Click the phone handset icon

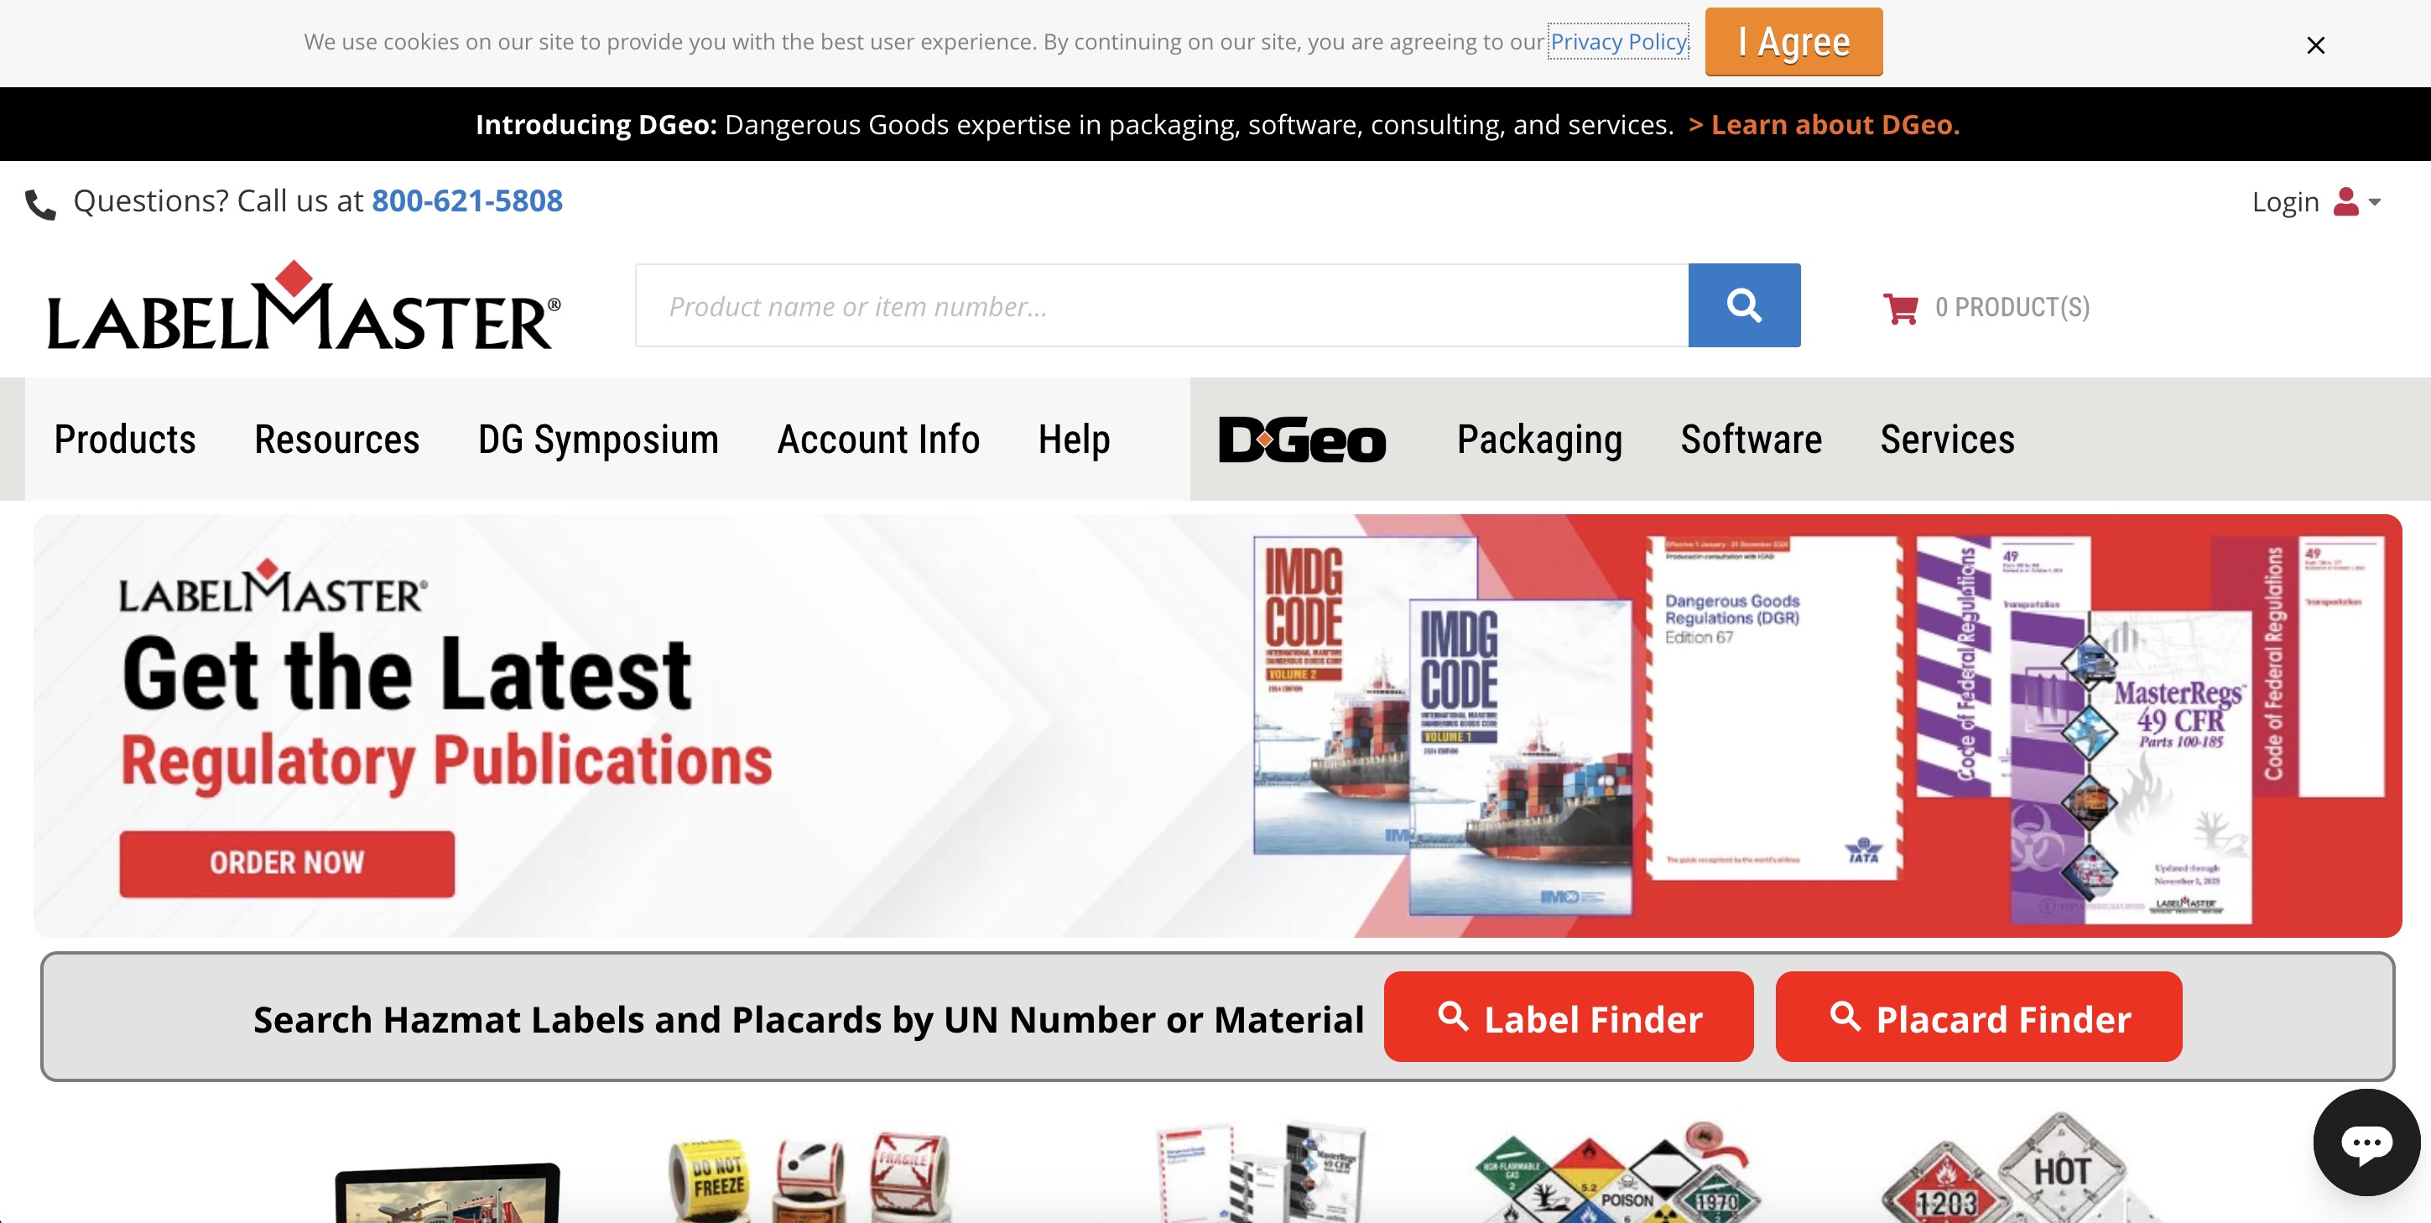pyautogui.click(x=40, y=203)
